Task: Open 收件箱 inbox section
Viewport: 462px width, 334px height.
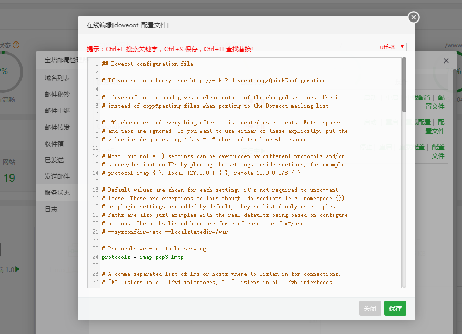Action: [54, 143]
